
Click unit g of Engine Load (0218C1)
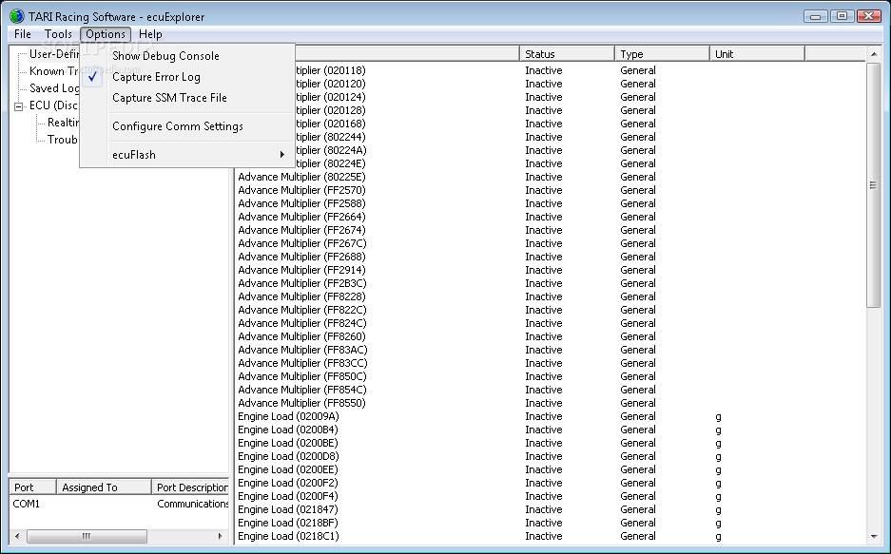(718, 536)
